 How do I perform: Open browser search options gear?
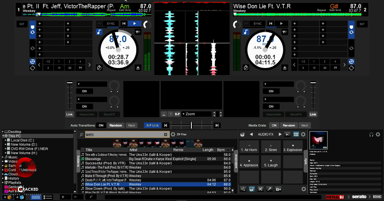click(x=173, y=134)
